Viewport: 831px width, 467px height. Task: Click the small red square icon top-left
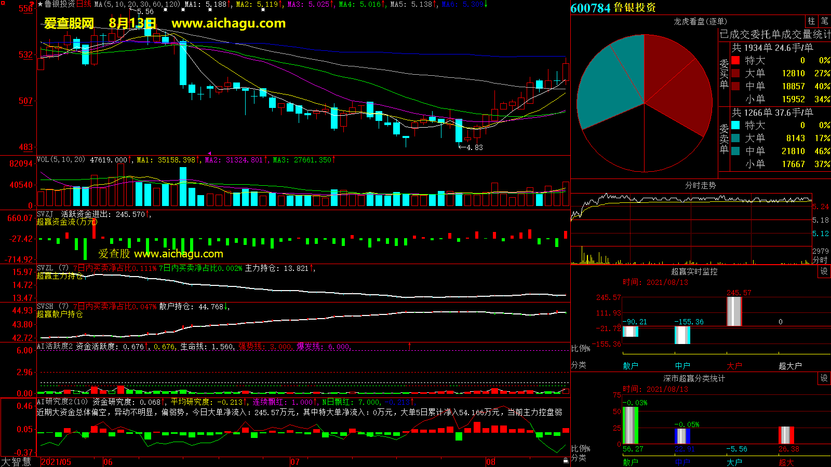pos(3,4)
